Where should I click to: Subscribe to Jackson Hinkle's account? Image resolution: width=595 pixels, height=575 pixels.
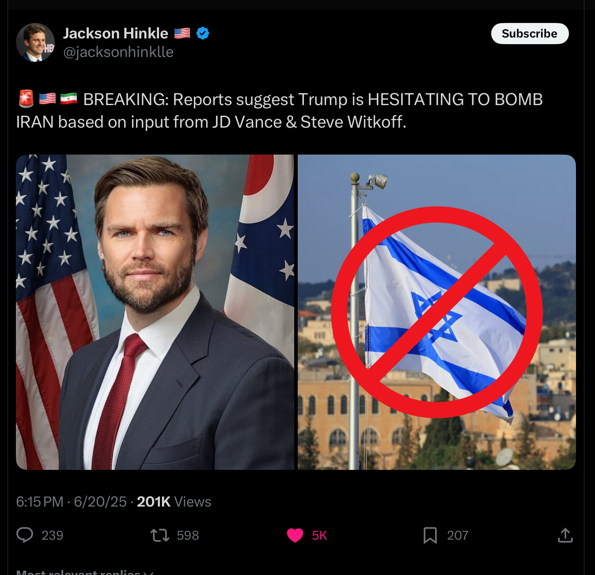pos(530,34)
